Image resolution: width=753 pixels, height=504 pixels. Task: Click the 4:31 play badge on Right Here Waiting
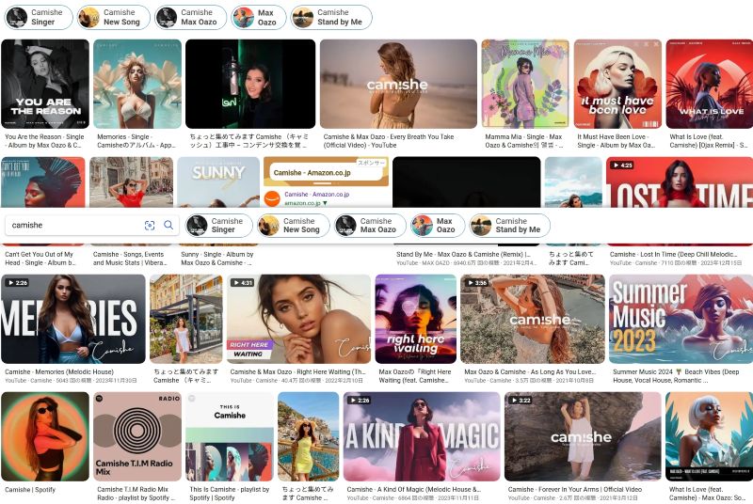242,282
